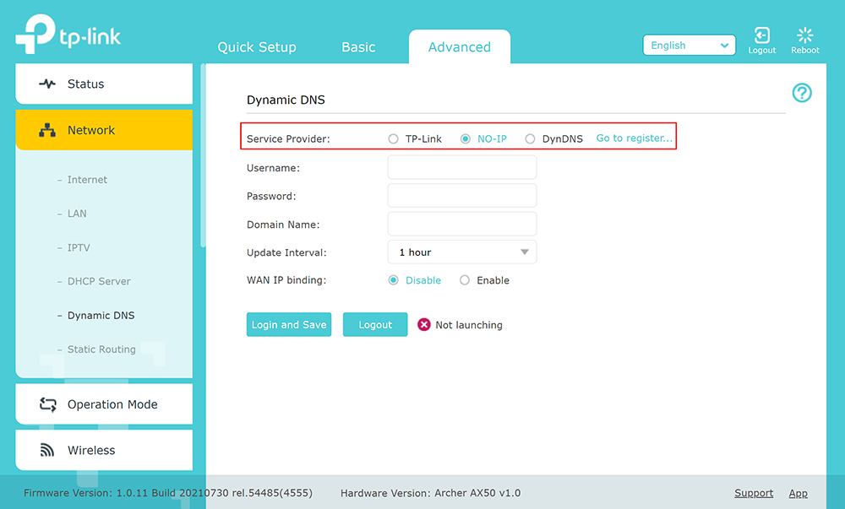Click the tp-link logo in the header
845x509 pixels.
tap(68, 34)
